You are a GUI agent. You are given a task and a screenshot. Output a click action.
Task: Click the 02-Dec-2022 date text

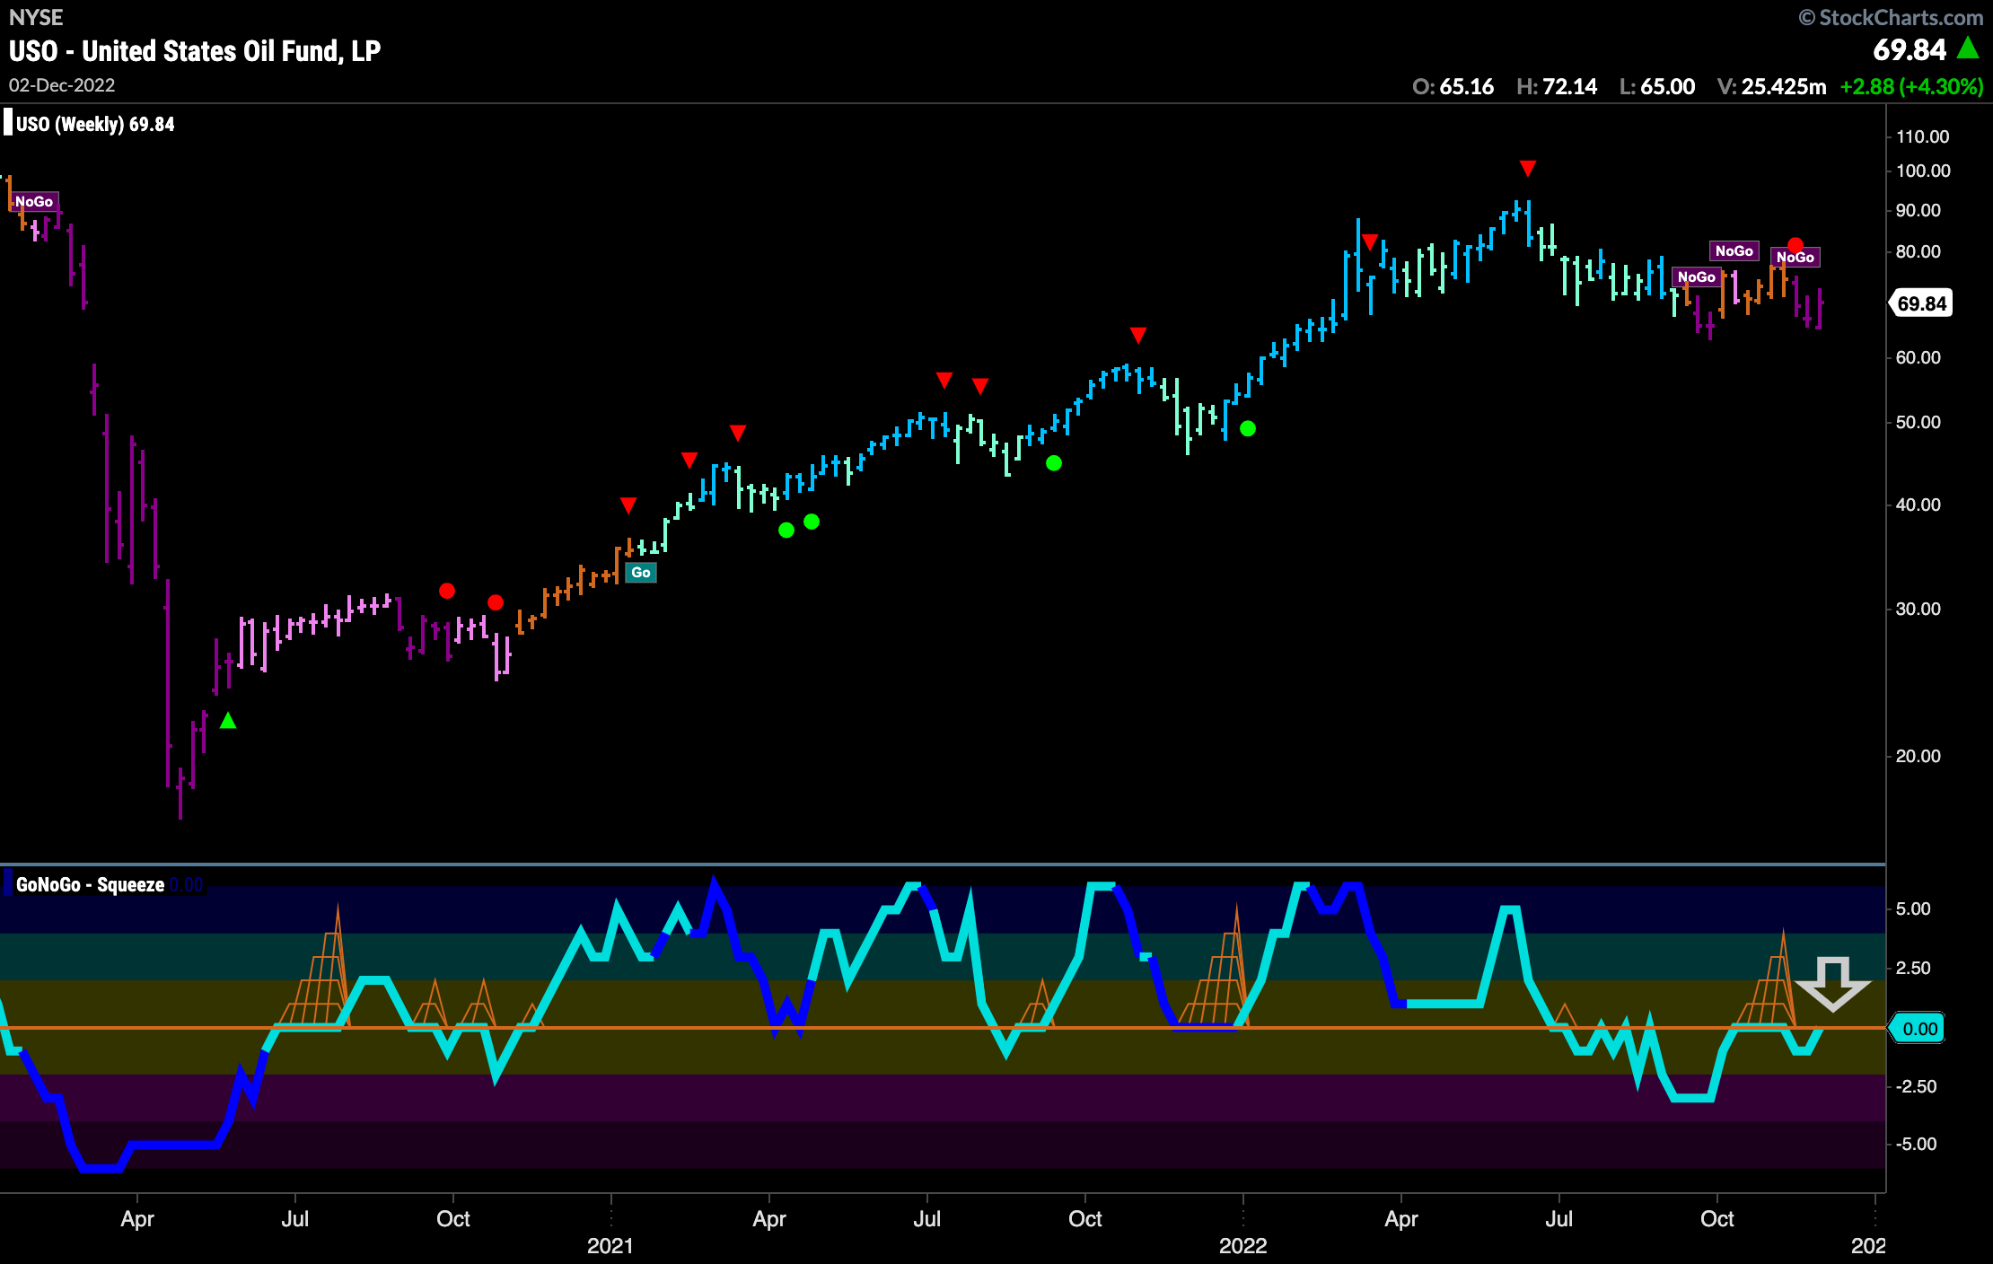(62, 85)
